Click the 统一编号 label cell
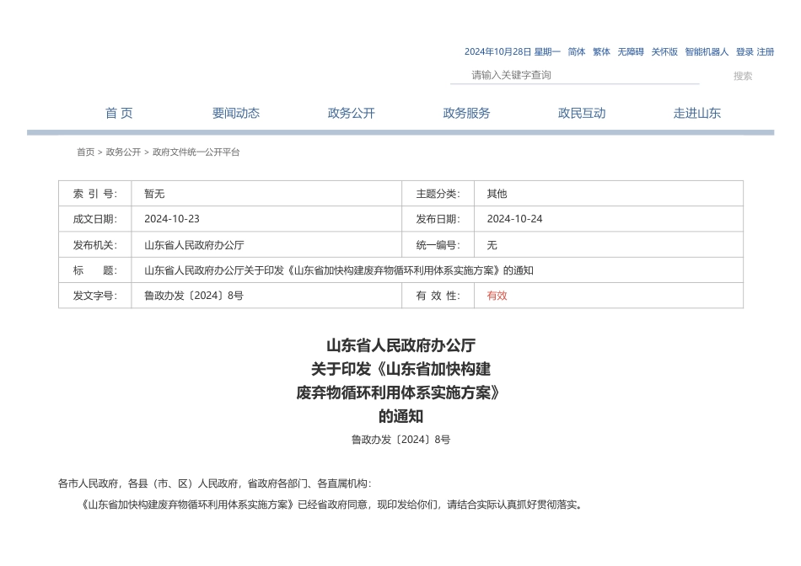Screen dimensions: 801x566 [438, 245]
